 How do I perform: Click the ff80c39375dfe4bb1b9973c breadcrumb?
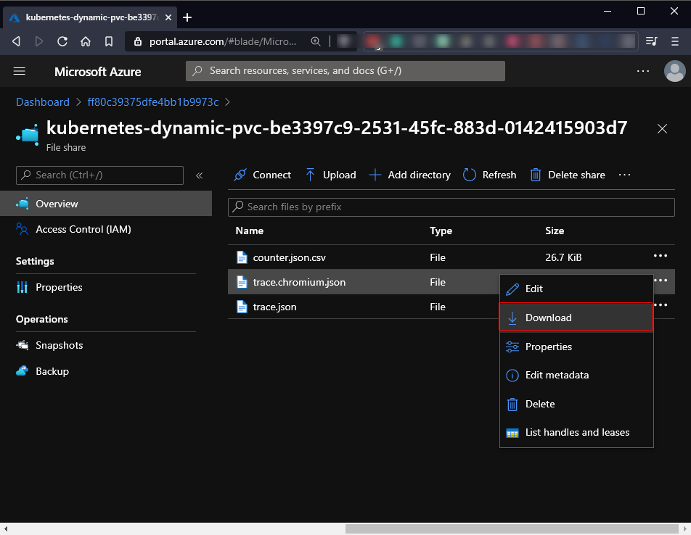point(153,102)
